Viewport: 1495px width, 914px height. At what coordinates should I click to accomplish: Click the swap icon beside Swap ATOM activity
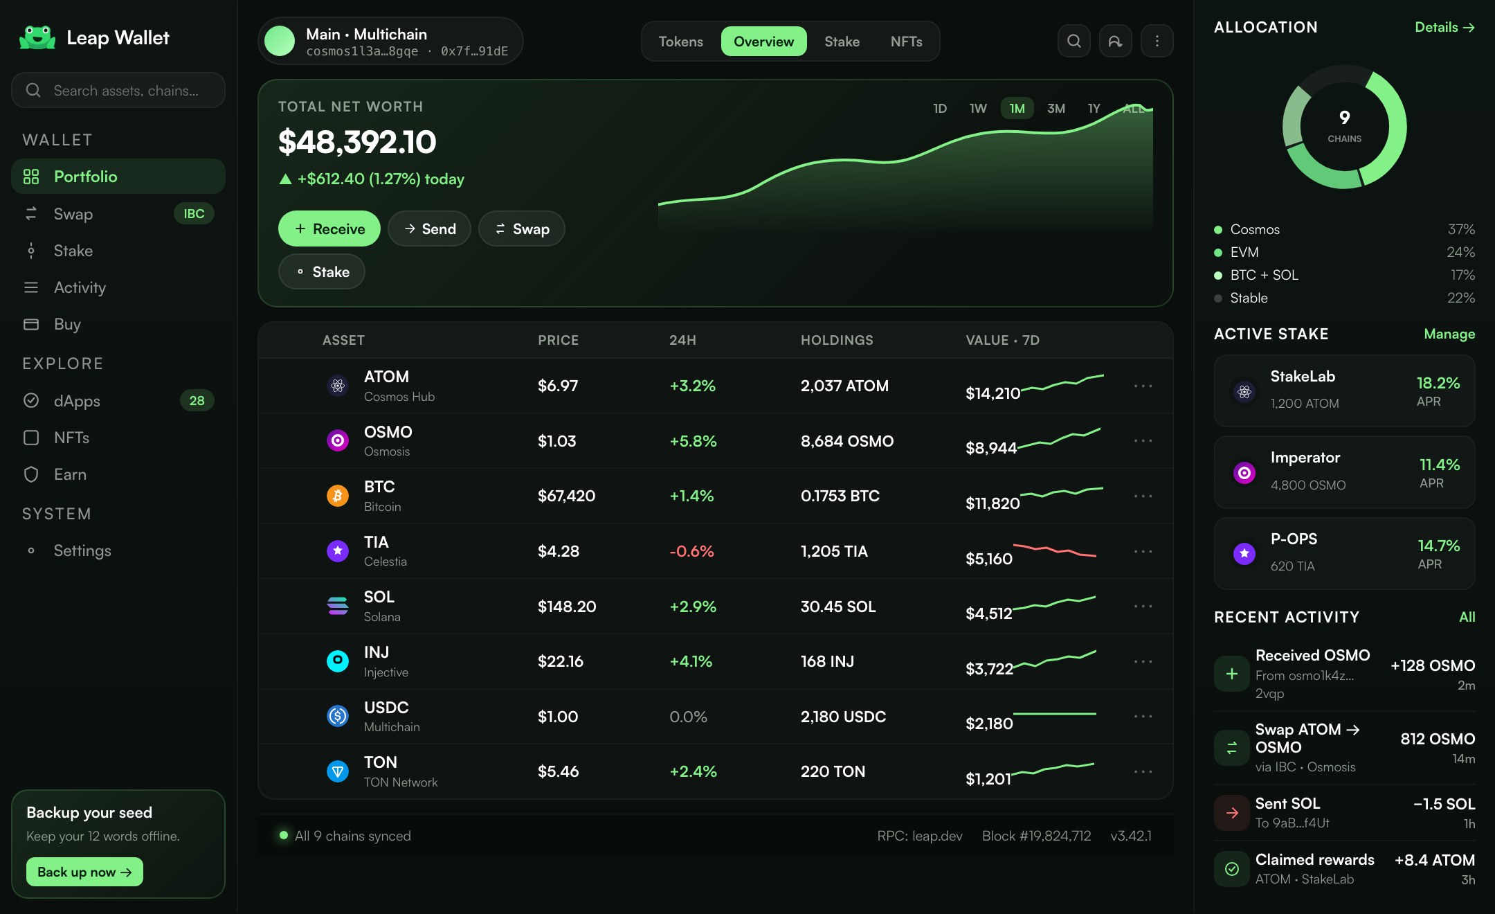(1232, 748)
